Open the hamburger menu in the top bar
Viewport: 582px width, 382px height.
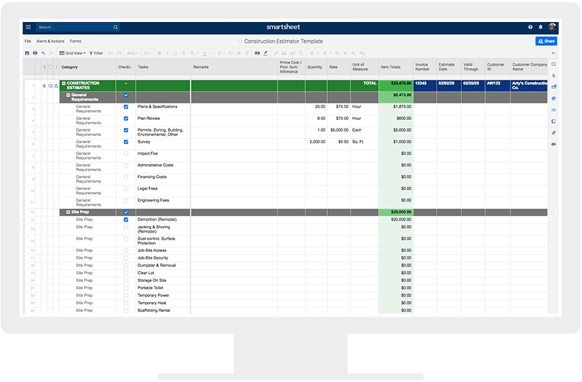pyautogui.click(x=28, y=27)
